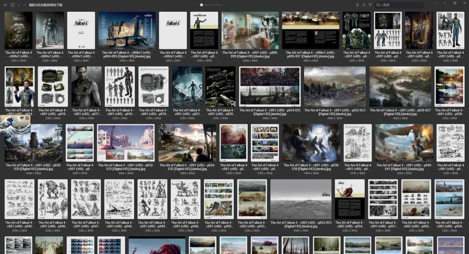
Task: Open the funnel filter panel
Action: [370, 5]
